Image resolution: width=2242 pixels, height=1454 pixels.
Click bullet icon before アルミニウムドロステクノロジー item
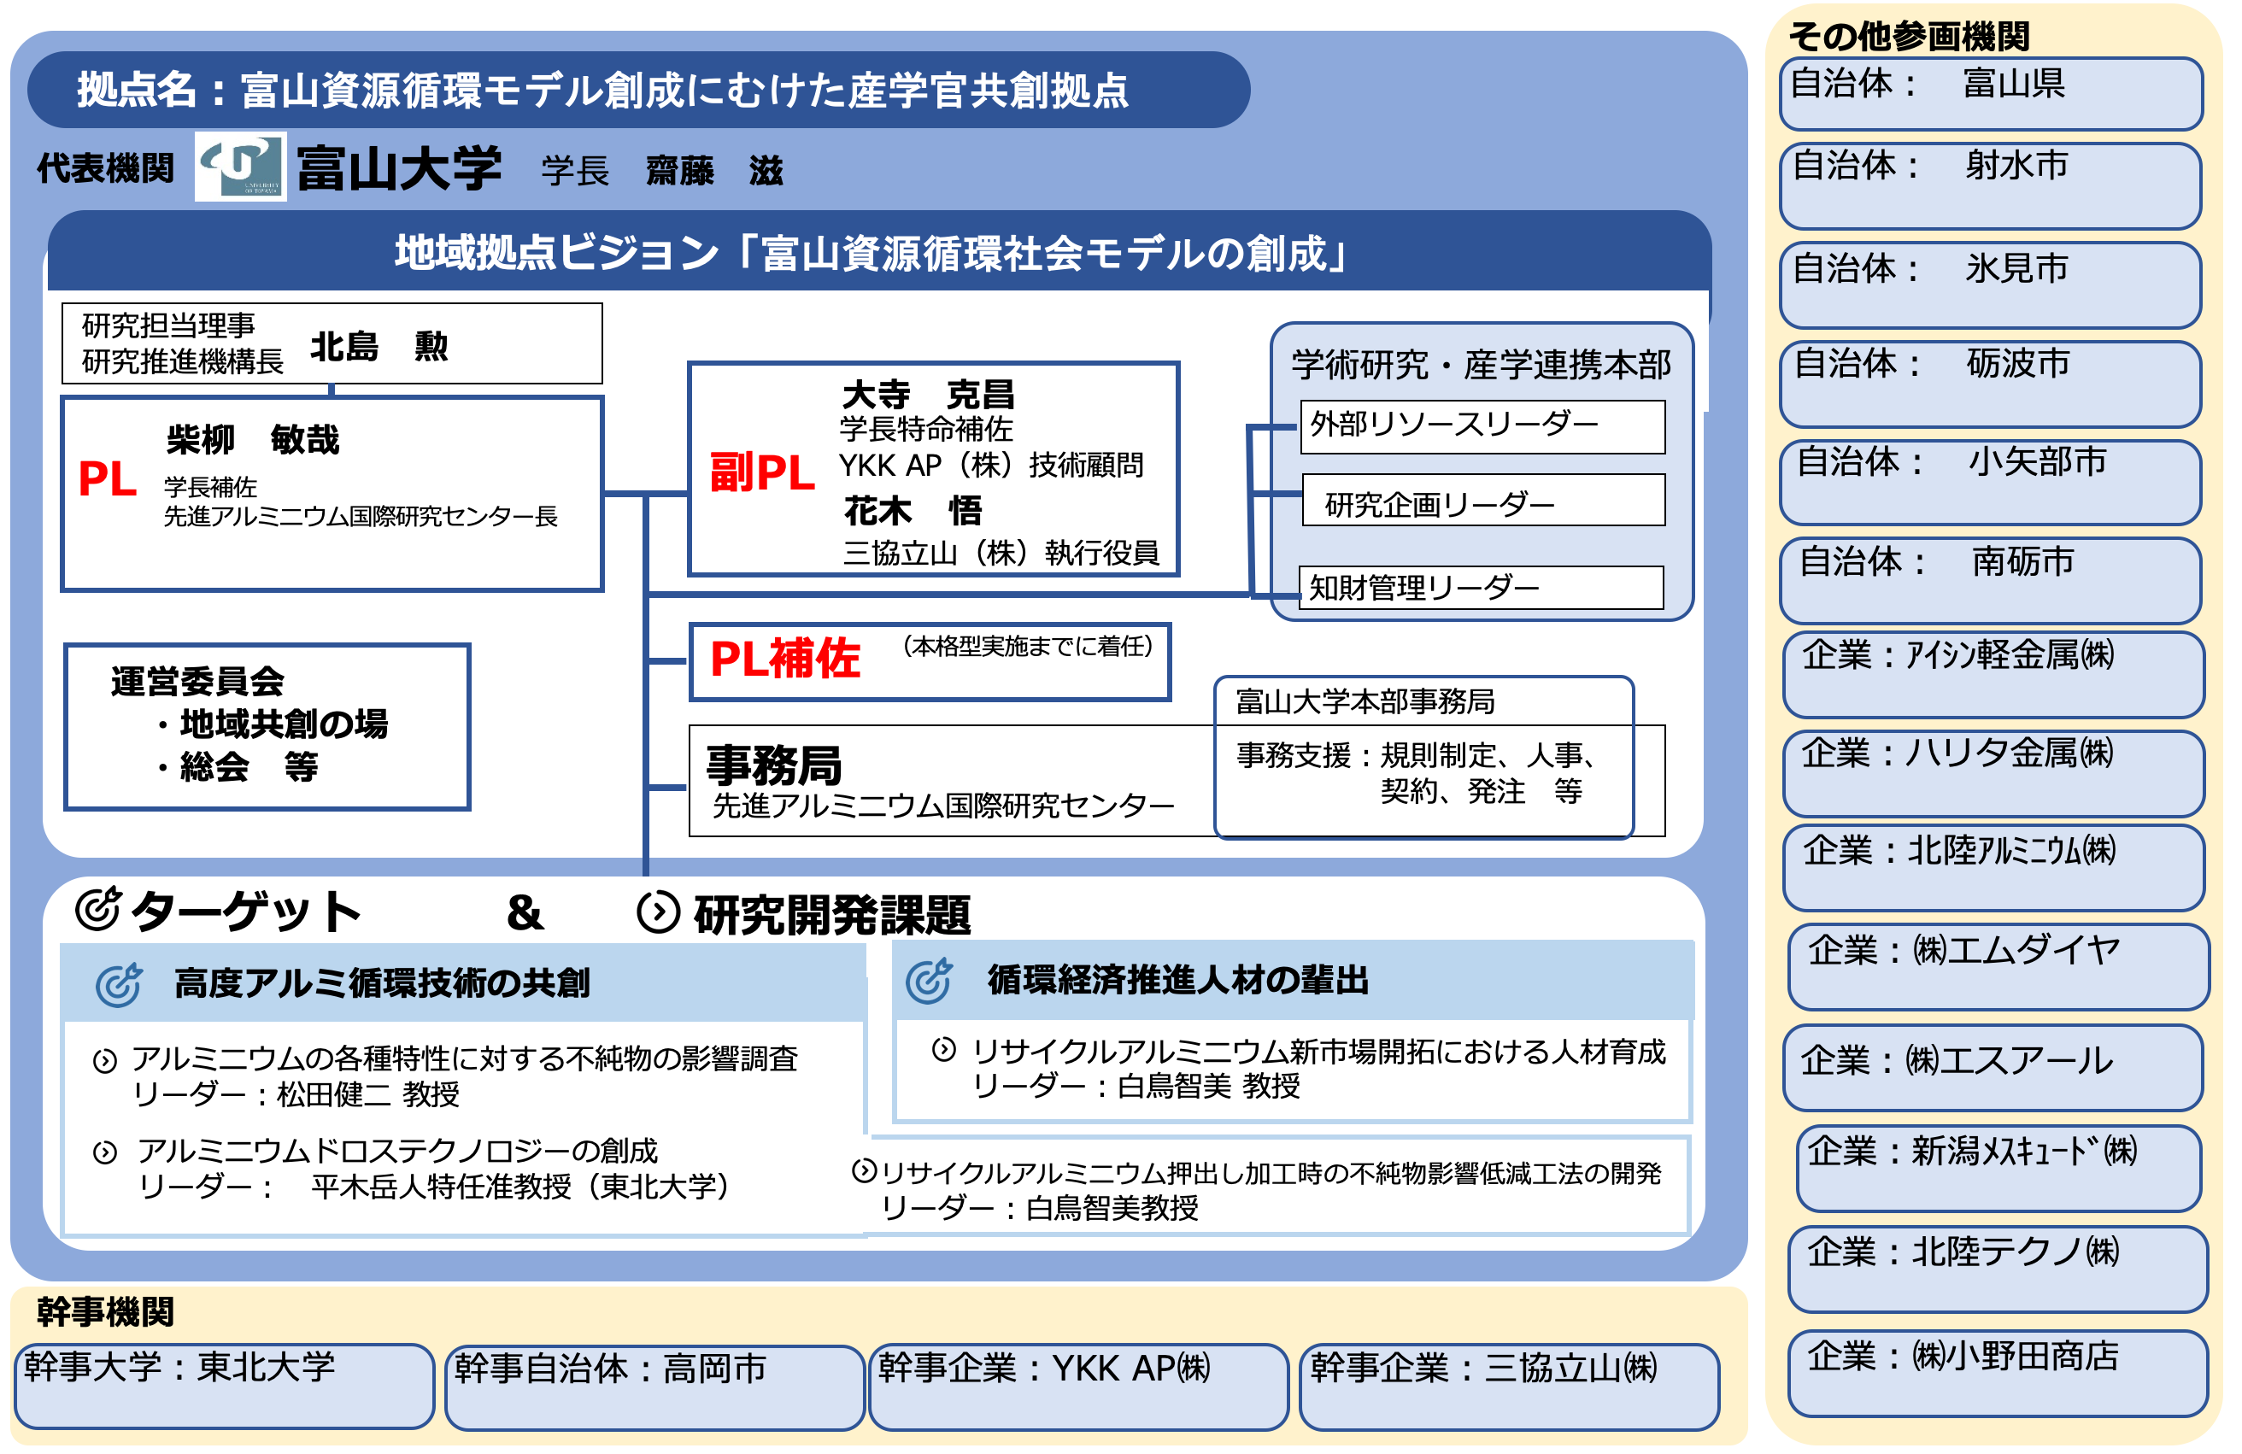[x=104, y=1152]
